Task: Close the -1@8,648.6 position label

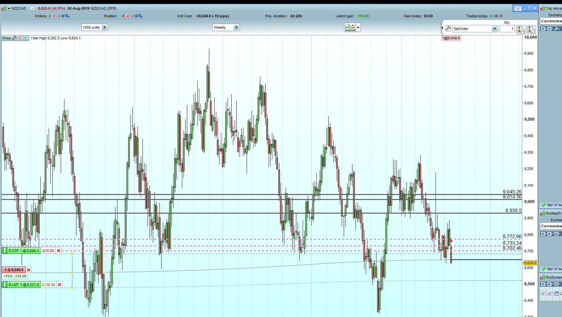Action: coord(29,270)
